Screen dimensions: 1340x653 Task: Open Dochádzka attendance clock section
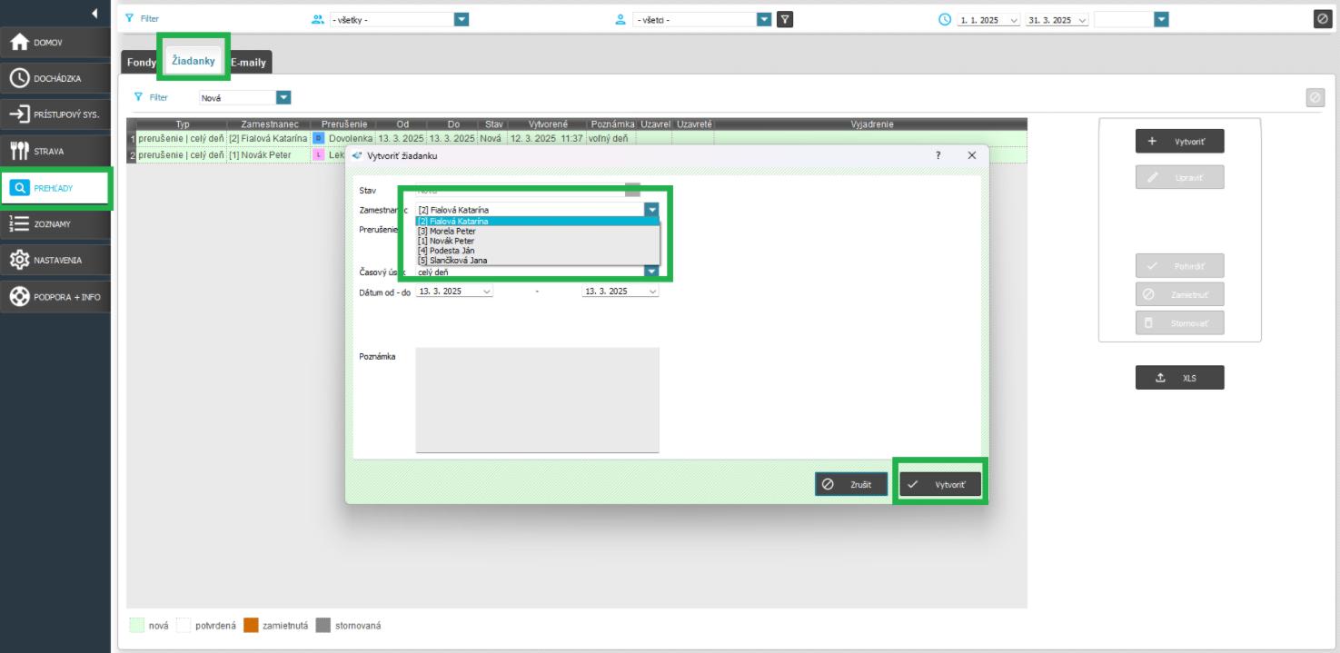pyautogui.click(x=55, y=78)
